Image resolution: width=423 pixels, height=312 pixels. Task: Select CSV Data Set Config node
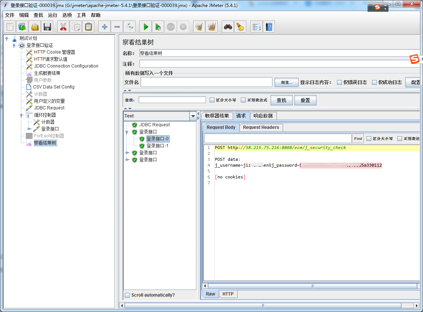tap(54, 87)
